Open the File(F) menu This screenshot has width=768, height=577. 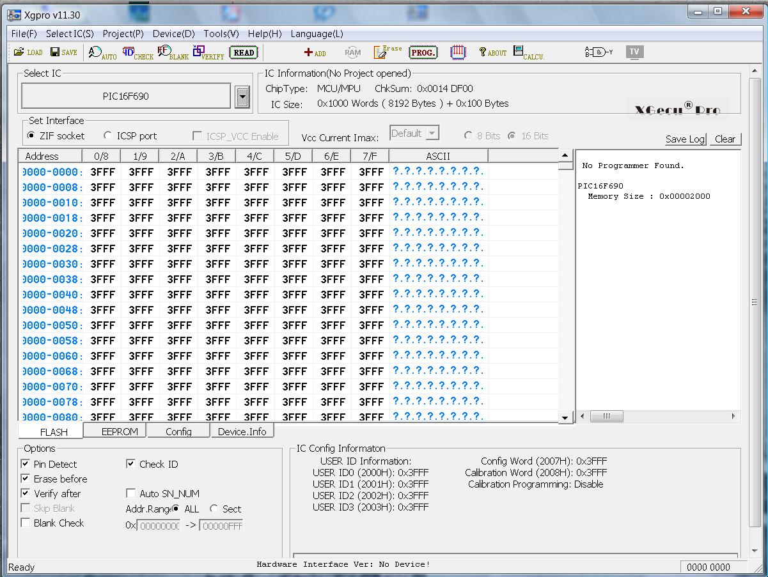[x=24, y=34]
